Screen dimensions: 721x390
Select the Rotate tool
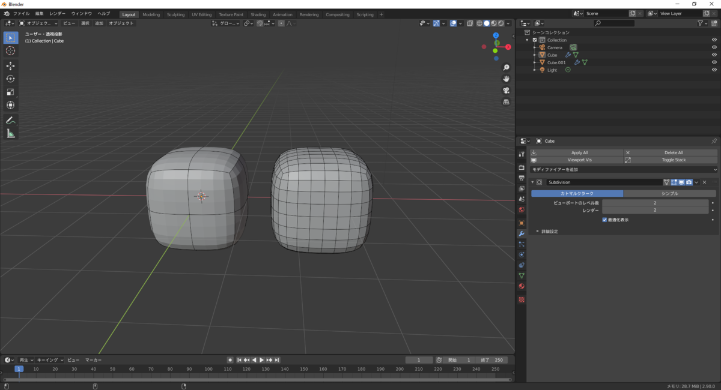click(10, 79)
